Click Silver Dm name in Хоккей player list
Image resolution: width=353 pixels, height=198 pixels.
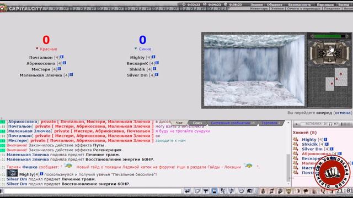pos(312,149)
